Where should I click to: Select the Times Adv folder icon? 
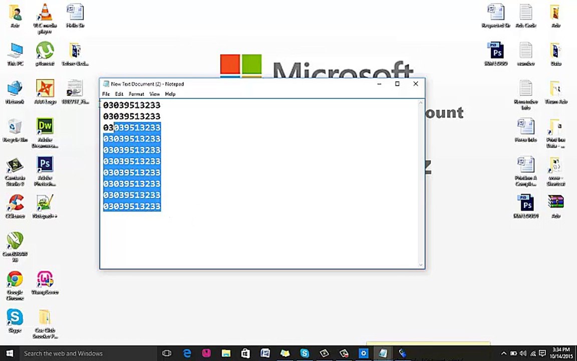tap(555, 92)
